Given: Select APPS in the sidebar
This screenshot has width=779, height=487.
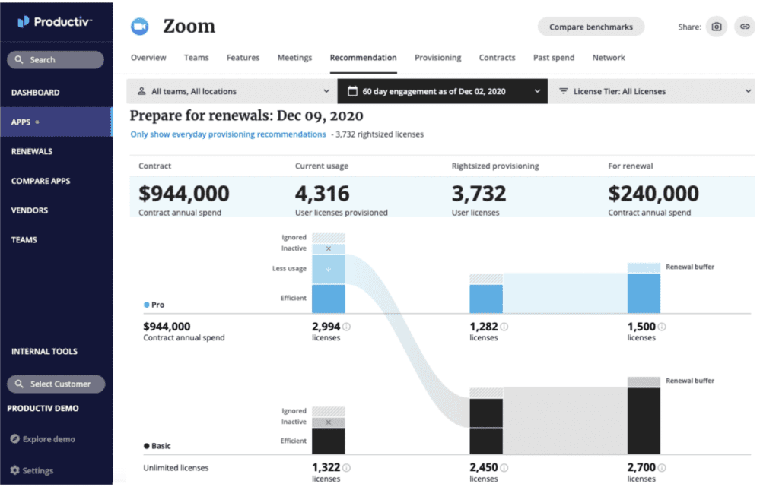Looking at the screenshot, I should click(x=56, y=122).
